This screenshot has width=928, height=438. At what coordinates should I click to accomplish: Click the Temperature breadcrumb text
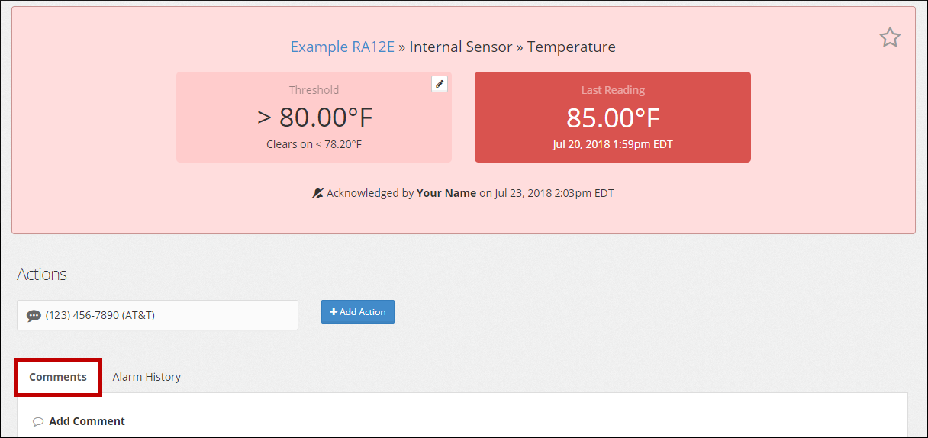571,47
